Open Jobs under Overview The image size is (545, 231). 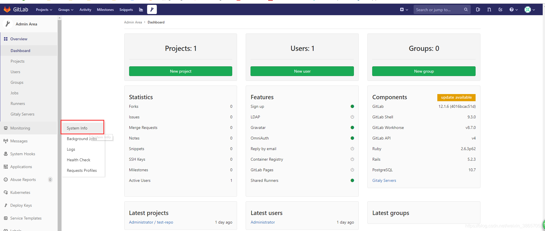point(14,93)
